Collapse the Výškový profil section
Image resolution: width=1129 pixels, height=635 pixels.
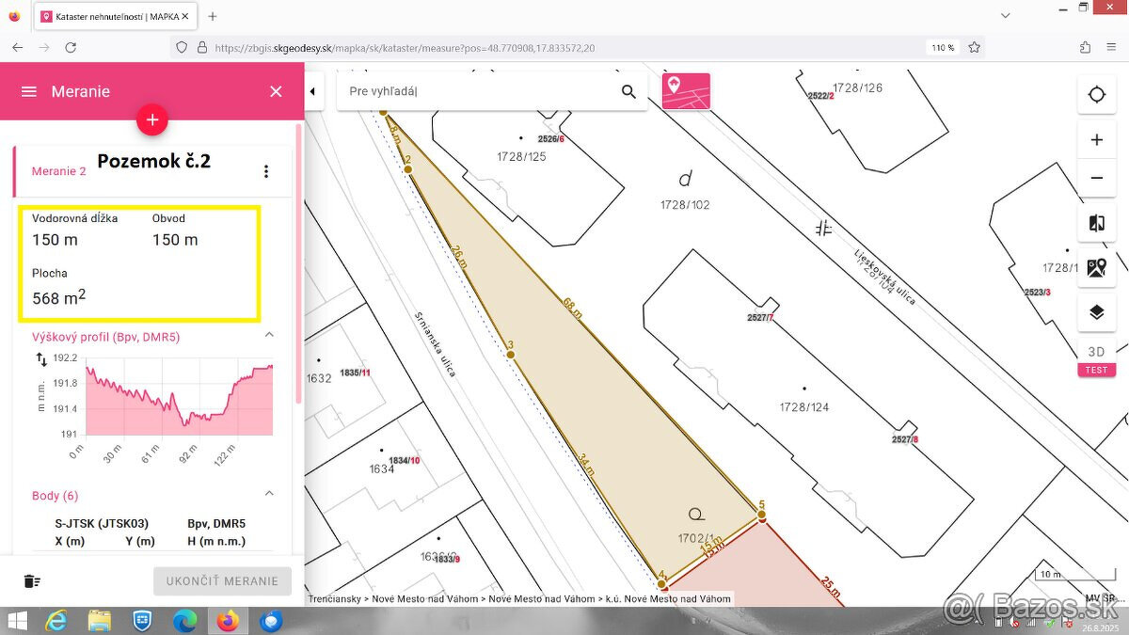pos(269,336)
